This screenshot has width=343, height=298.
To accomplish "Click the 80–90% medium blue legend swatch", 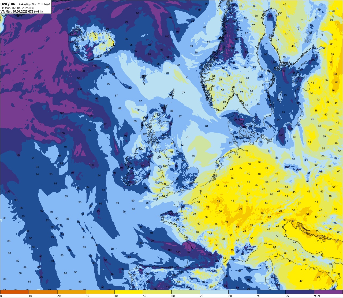I will [243, 292].
